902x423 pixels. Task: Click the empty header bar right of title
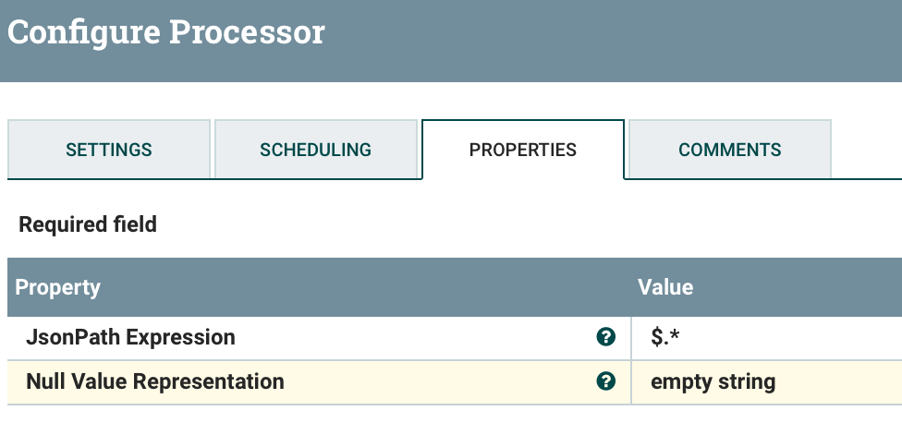(x=610, y=37)
